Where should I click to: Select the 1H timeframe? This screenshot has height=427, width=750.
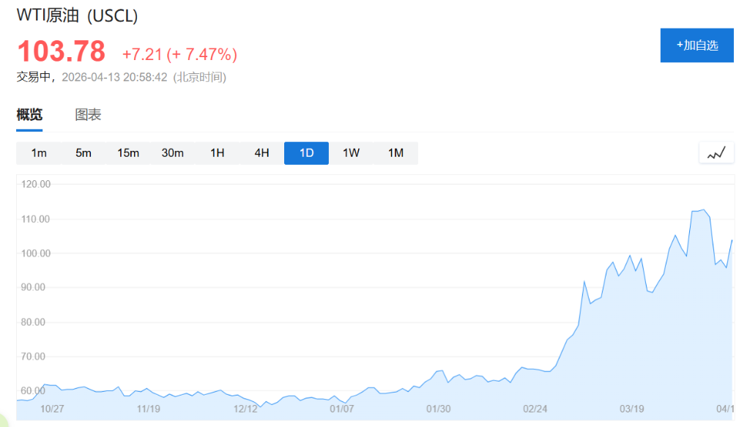218,153
